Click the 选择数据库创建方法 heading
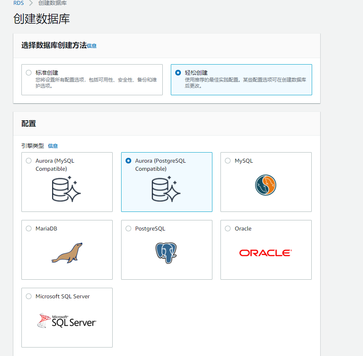This screenshot has width=363, height=356. 54,45
